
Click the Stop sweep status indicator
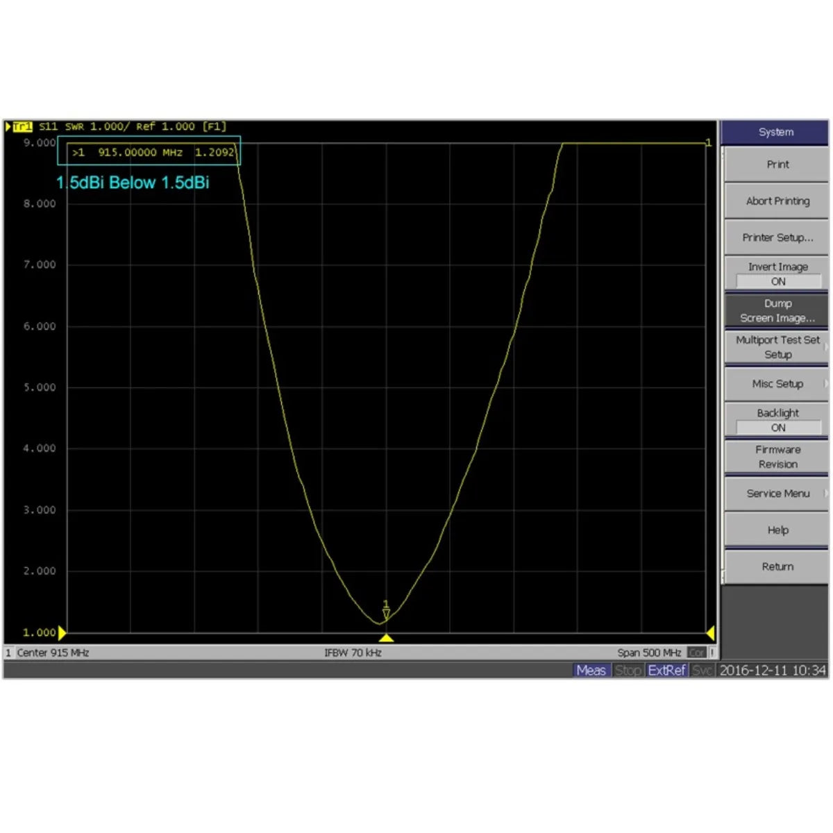coord(628,670)
